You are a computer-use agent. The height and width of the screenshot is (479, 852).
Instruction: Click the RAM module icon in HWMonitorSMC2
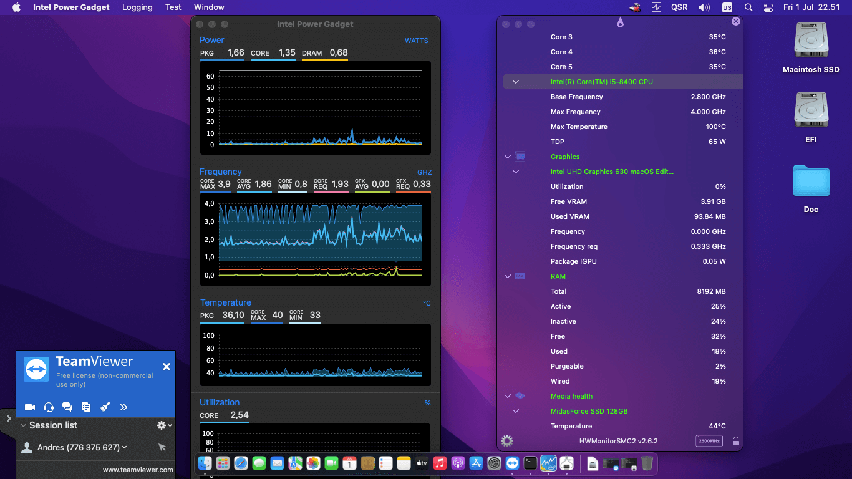[520, 276]
